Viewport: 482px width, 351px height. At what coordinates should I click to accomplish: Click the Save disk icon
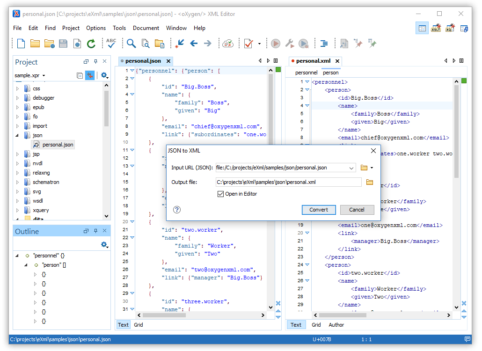pyautogui.click(x=63, y=44)
